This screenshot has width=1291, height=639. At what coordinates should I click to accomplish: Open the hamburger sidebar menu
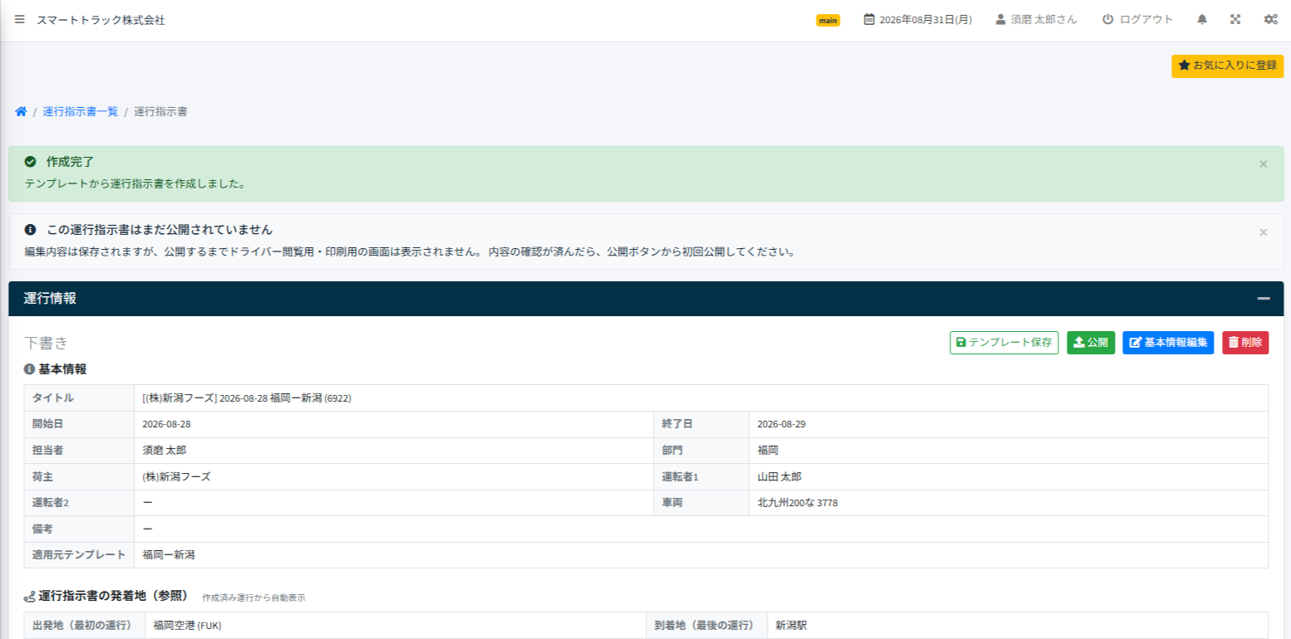point(20,19)
